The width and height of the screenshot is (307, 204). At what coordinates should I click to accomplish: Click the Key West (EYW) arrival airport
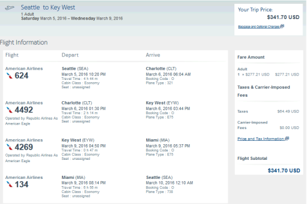[x=162, y=103]
